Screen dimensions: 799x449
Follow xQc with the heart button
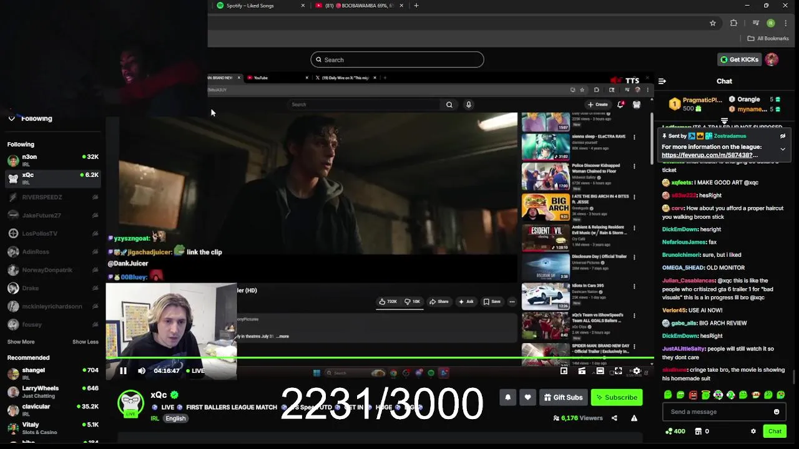tap(527, 397)
